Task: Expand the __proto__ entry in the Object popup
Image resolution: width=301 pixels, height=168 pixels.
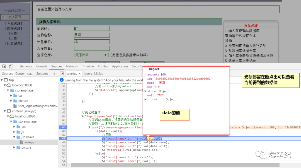Action: coord(146,99)
